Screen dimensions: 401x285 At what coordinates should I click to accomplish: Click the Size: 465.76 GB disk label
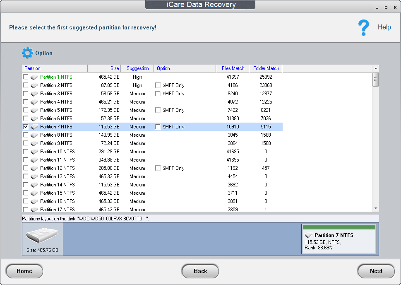tap(43, 250)
